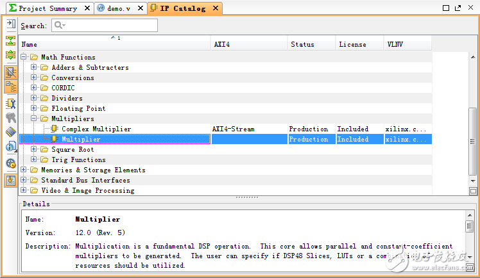This screenshot has width=480, height=278.
Task: Expand the Memories & Storage Elements folder
Action: pos(24,170)
